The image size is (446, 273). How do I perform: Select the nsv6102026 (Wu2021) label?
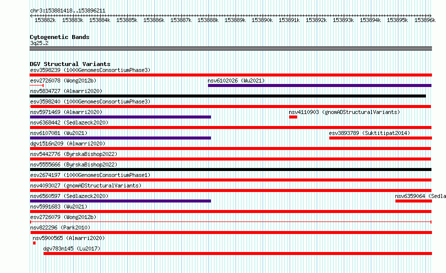[x=236, y=80]
